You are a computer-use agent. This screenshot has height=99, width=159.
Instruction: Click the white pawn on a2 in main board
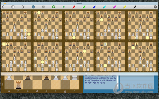(x=9, y=78)
